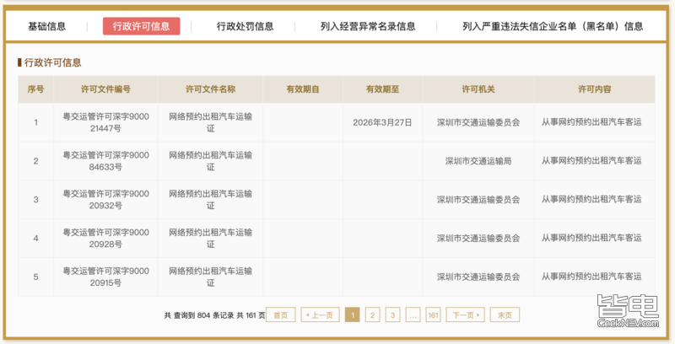Click 从事网约预约出租汽车客运 in row 1
Screen dimensions: 675x344
(591, 122)
